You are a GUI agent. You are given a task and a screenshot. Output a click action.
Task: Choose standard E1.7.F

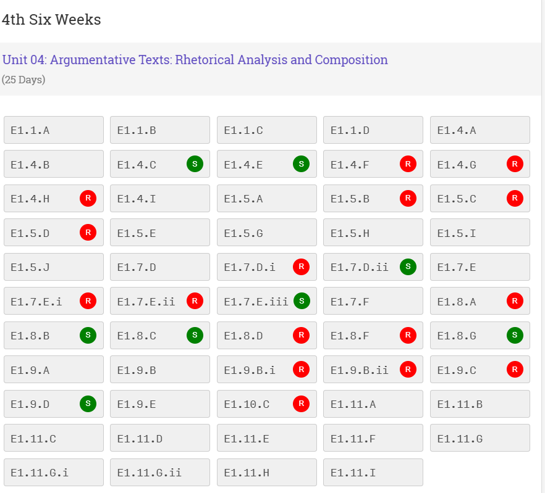coord(373,301)
